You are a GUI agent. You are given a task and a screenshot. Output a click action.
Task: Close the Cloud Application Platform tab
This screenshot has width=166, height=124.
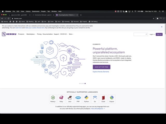[77, 15]
